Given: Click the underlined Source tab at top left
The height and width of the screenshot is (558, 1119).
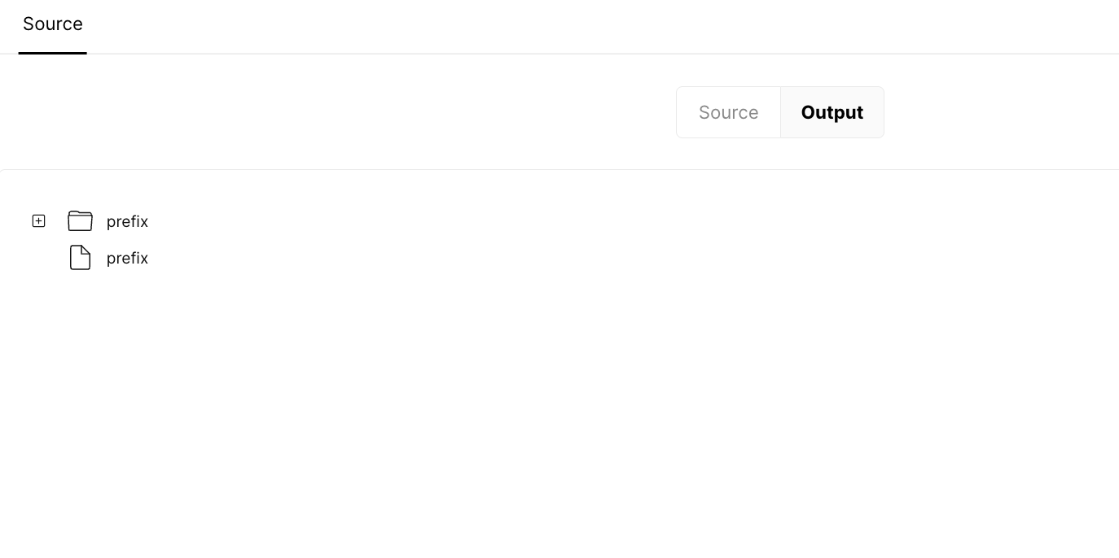Looking at the screenshot, I should (x=52, y=24).
